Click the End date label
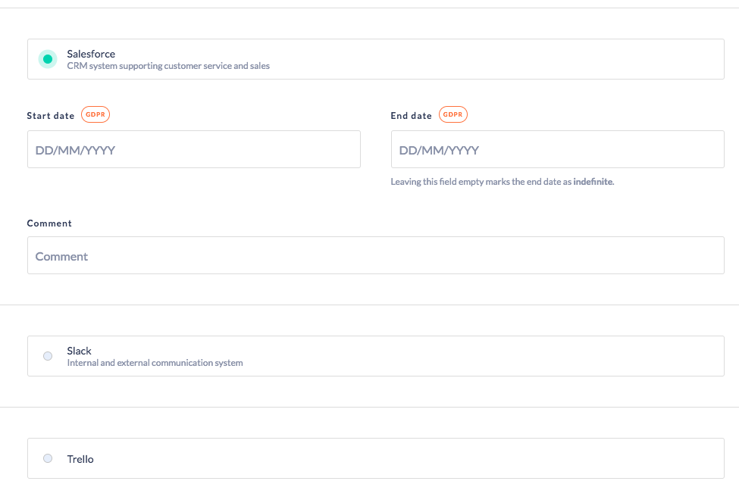Image resolution: width=739 pixels, height=503 pixels. click(x=409, y=115)
